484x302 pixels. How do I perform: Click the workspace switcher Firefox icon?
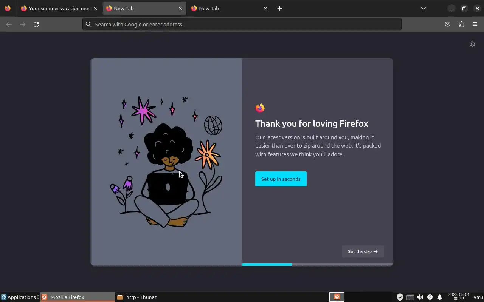337,297
